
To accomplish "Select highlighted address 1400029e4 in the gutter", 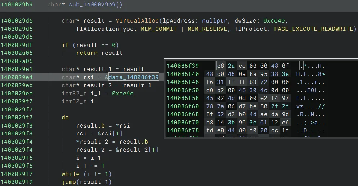I will tap(17, 77).
